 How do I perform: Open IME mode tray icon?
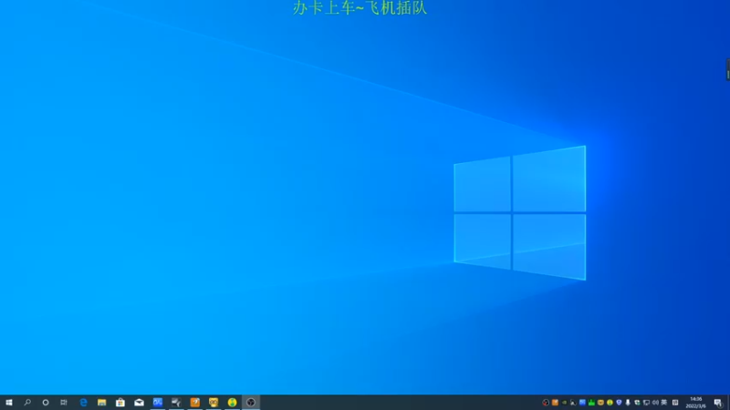[x=675, y=403]
